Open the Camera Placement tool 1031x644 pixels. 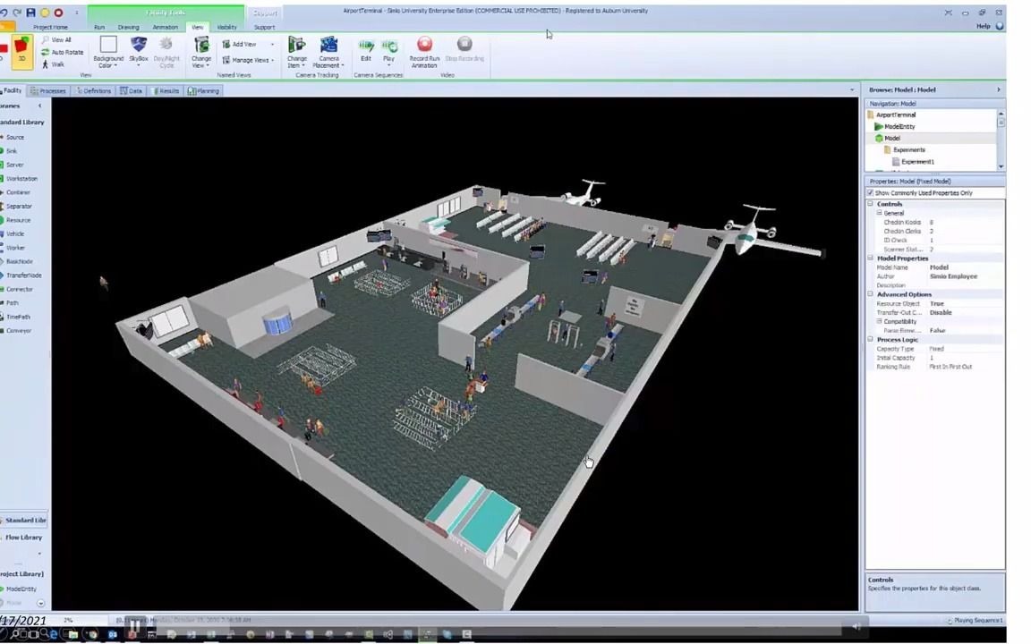(328, 51)
